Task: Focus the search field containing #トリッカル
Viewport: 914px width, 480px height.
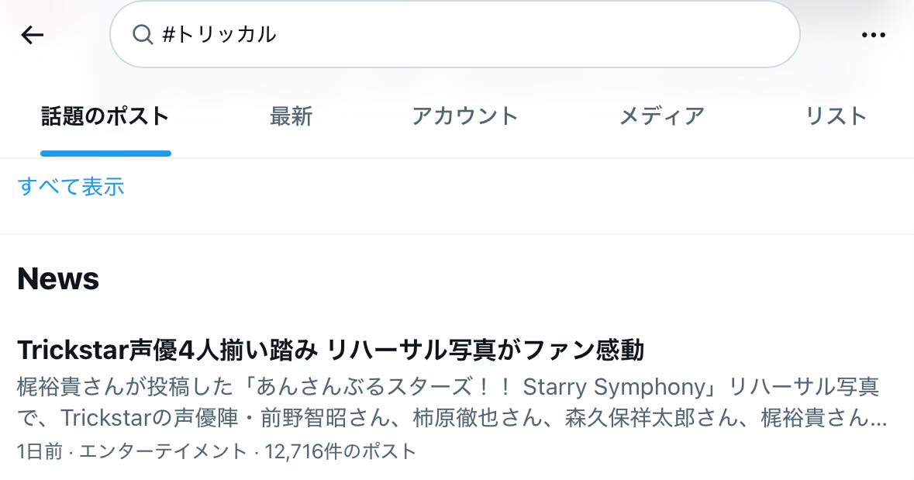Action: [x=465, y=35]
